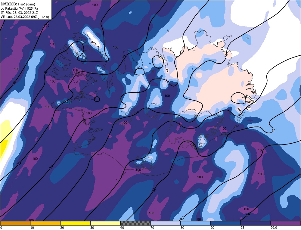301x230 pixels.
Task: Click the dark orange 0–10 legend swatch
Action: 15,223
